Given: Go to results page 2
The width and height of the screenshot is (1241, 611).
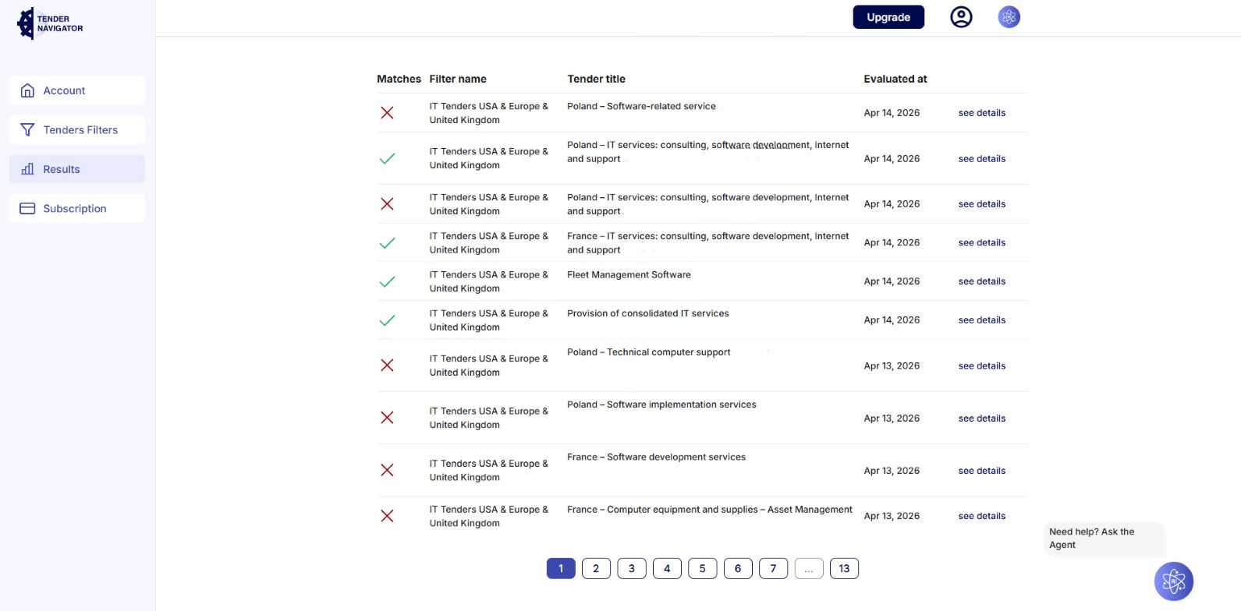Looking at the screenshot, I should 596,568.
